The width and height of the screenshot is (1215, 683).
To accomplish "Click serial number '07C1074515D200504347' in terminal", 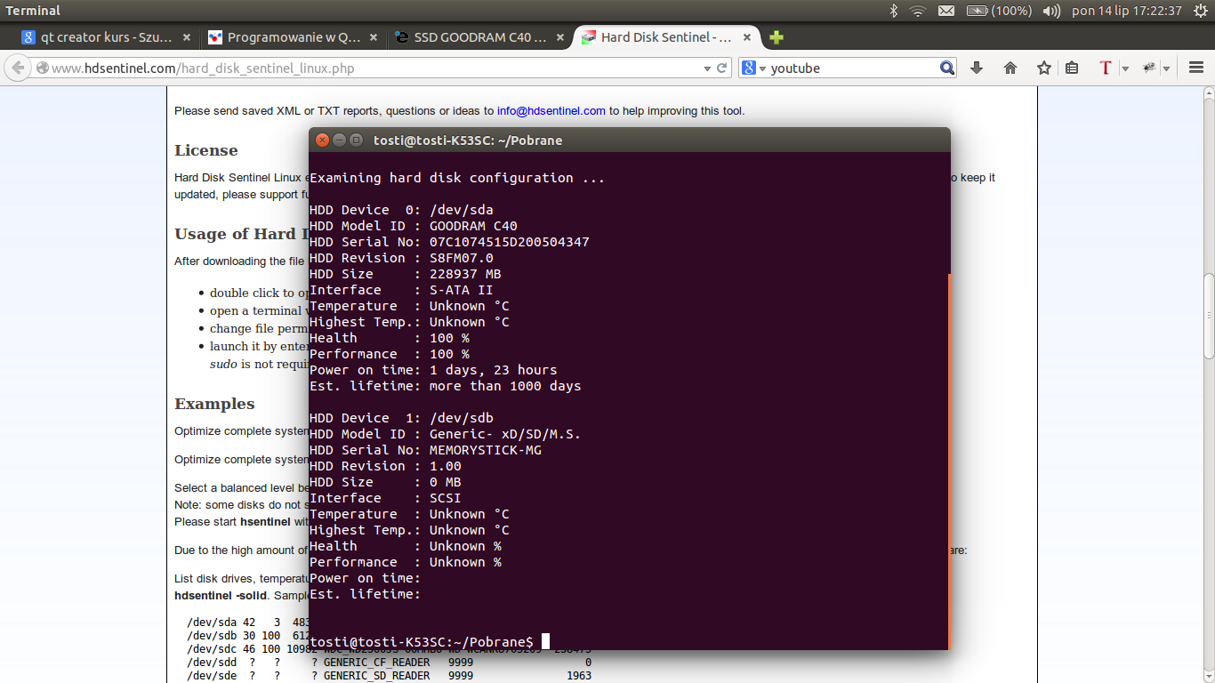I will (510, 242).
